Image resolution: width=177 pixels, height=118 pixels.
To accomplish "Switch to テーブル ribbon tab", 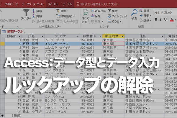I will [x=67, y=4].
